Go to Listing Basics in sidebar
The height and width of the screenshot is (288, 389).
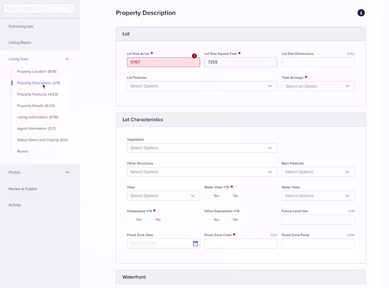point(20,42)
